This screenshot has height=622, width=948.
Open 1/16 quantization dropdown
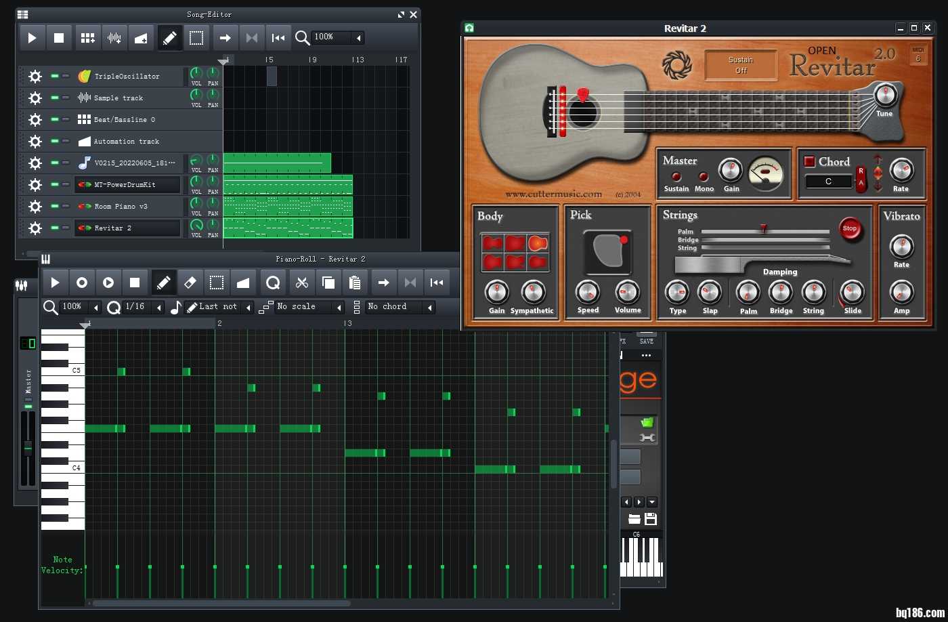pyautogui.click(x=159, y=308)
